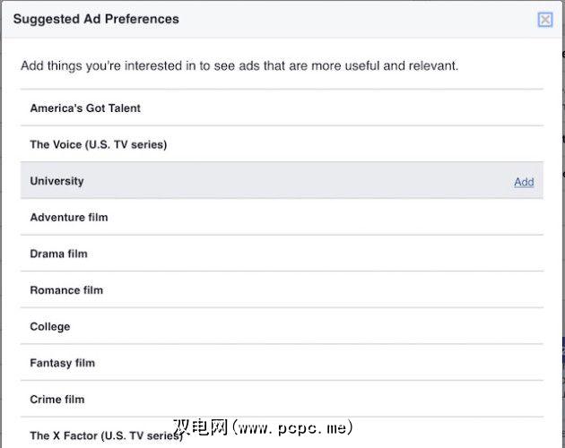Pick the Fantasy film entry

point(63,363)
